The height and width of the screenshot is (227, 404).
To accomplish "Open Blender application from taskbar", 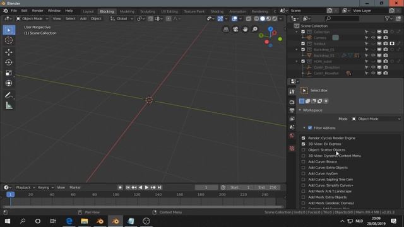I will coord(116,221).
